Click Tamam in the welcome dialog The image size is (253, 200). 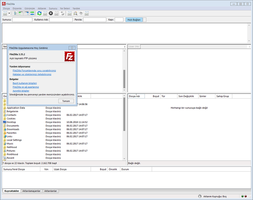(x=66, y=101)
